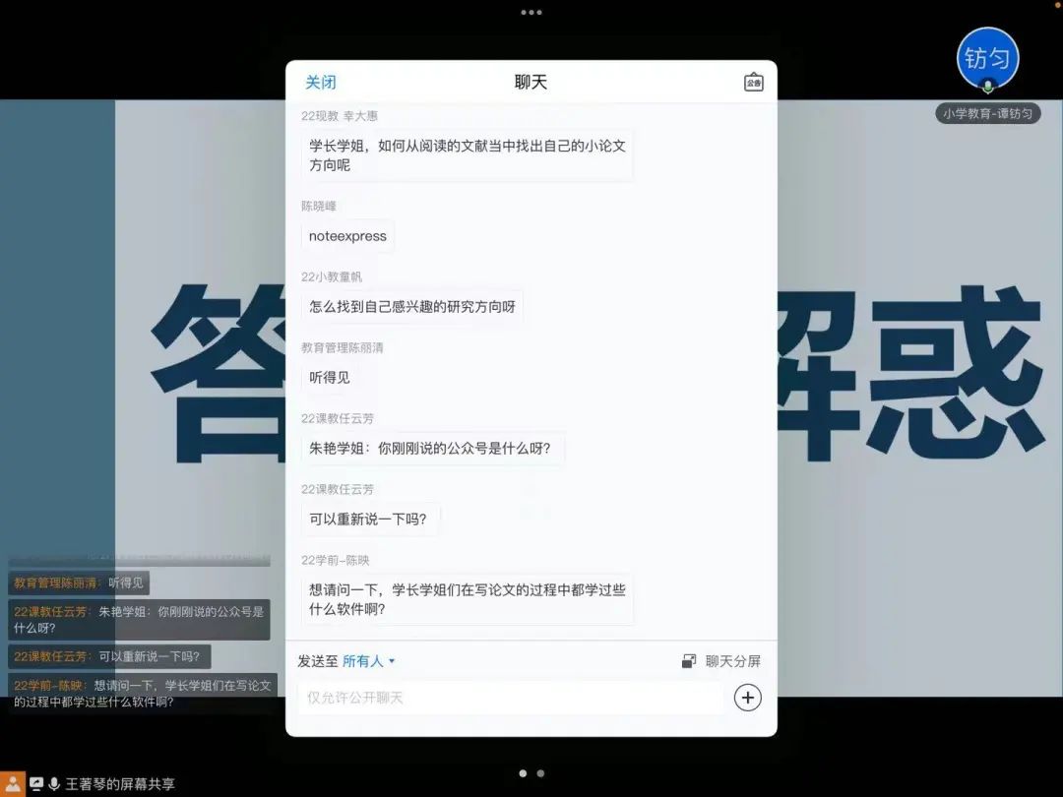Tap the microphone icon beside 王著琴 label
The width and height of the screenshot is (1063, 797).
pyautogui.click(x=54, y=784)
